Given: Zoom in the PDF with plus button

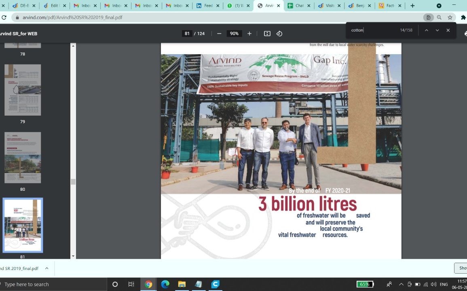Looking at the screenshot, I should tap(249, 34).
